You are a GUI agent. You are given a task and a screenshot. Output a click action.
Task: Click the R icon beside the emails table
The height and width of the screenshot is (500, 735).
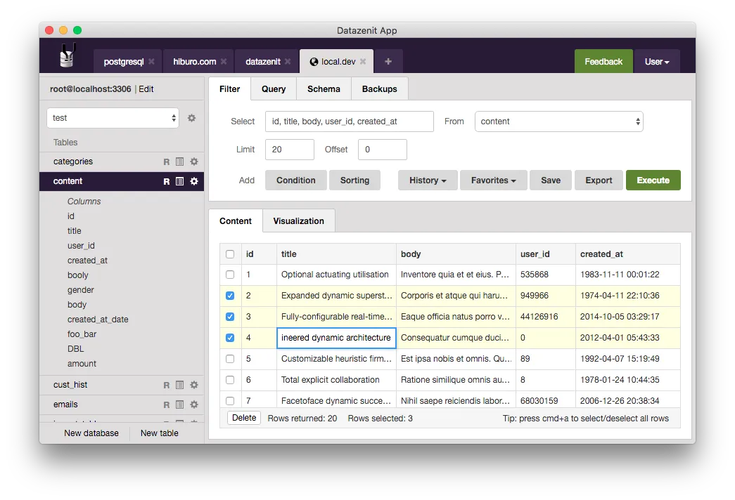166,404
